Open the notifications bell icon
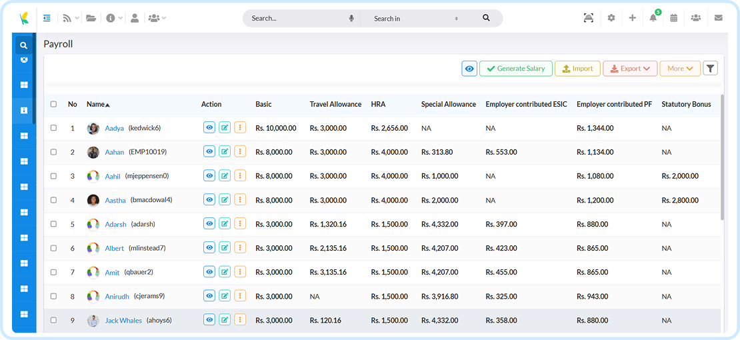 tap(653, 18)
